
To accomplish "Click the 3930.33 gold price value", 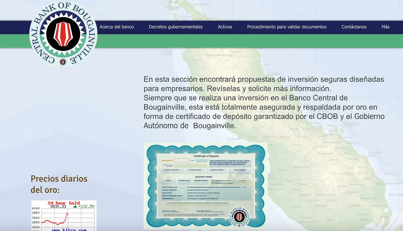I will click(58, 206).
